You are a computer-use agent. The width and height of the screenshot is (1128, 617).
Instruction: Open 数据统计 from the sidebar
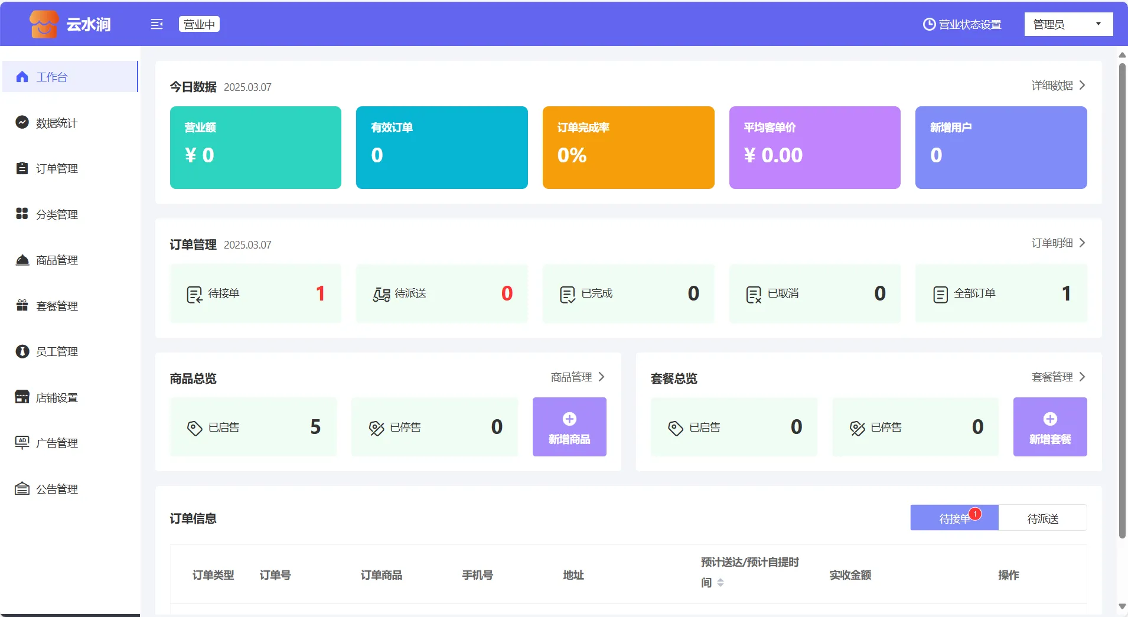click(57, 123)
